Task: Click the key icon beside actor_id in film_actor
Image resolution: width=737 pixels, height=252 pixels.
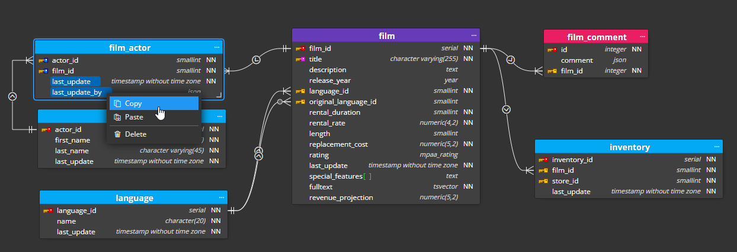Action: tap(43, 60)
